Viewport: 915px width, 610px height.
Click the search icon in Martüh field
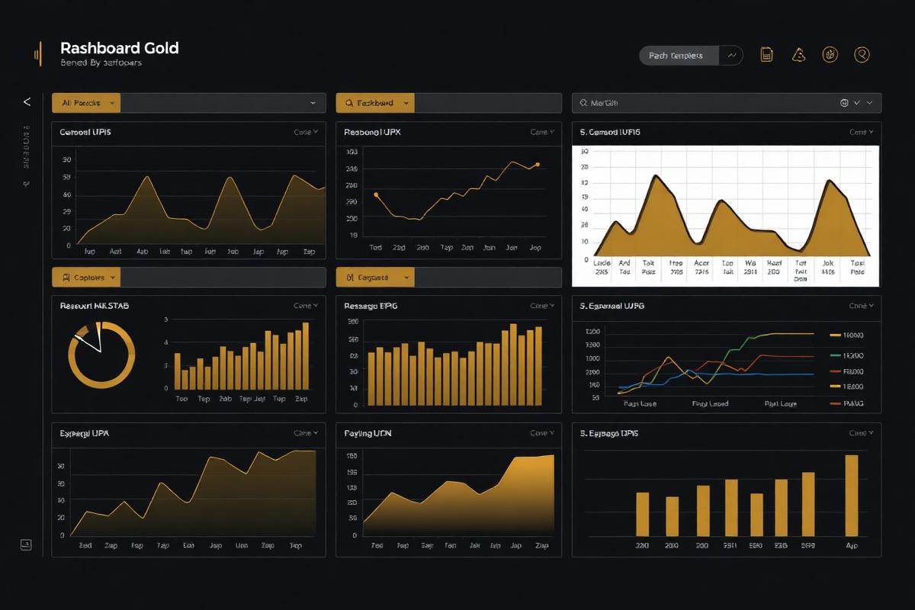583,102
